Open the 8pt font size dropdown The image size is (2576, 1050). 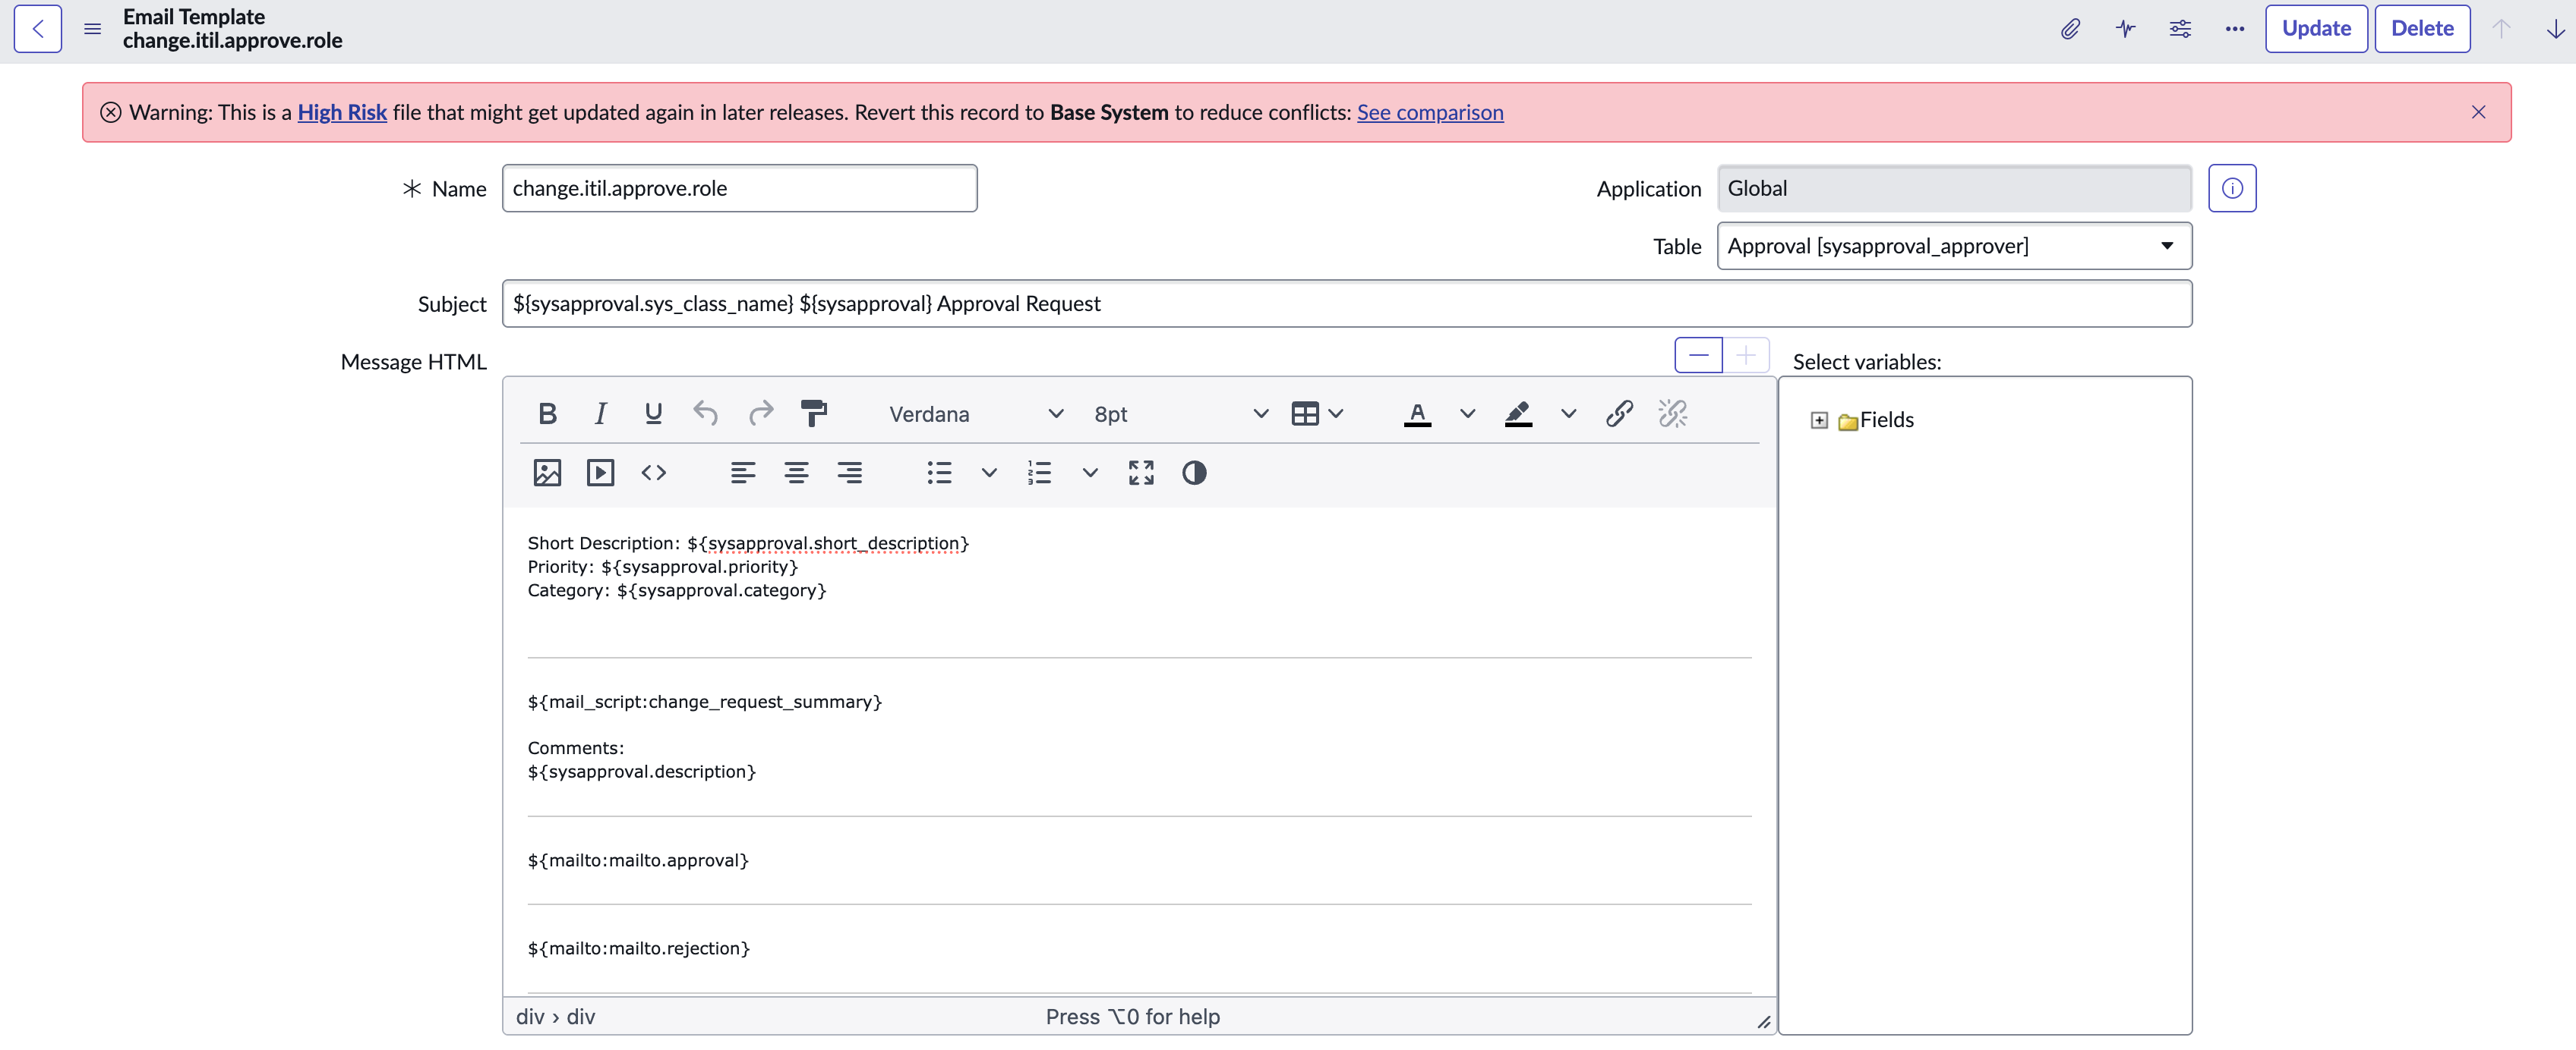point(1180,413)
